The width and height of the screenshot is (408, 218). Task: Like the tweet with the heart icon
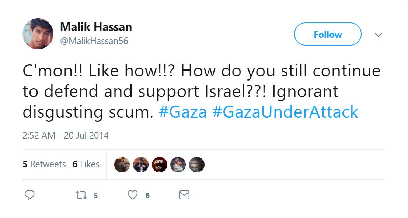pyautogui.click(x=133, y=195)
